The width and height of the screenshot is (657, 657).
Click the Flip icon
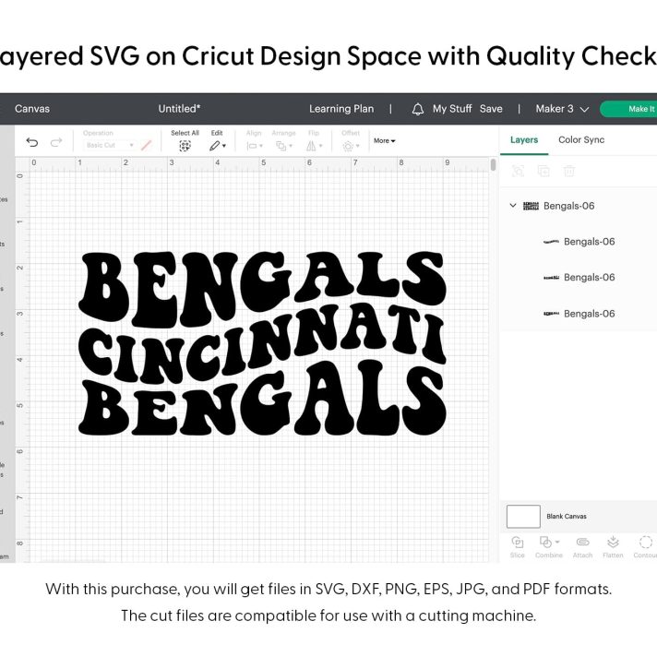click(311, 146)
